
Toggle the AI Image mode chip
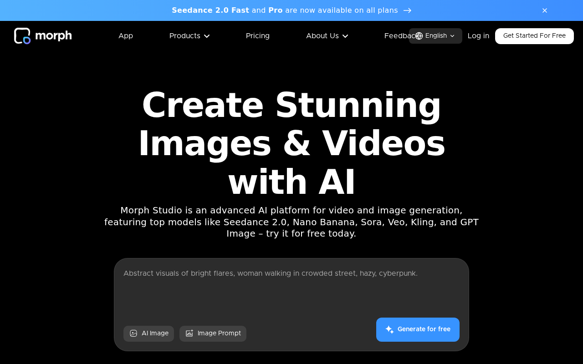[x=148, y=334]
